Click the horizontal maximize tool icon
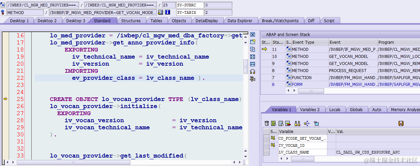 point(253,64)
